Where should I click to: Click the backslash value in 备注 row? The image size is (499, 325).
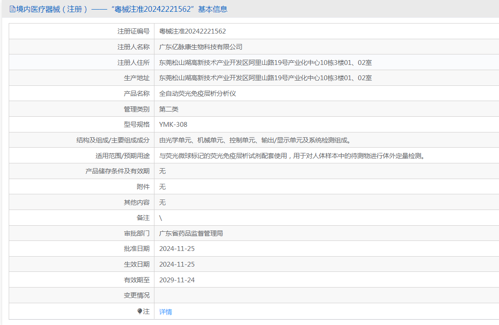tap(161, 218)
